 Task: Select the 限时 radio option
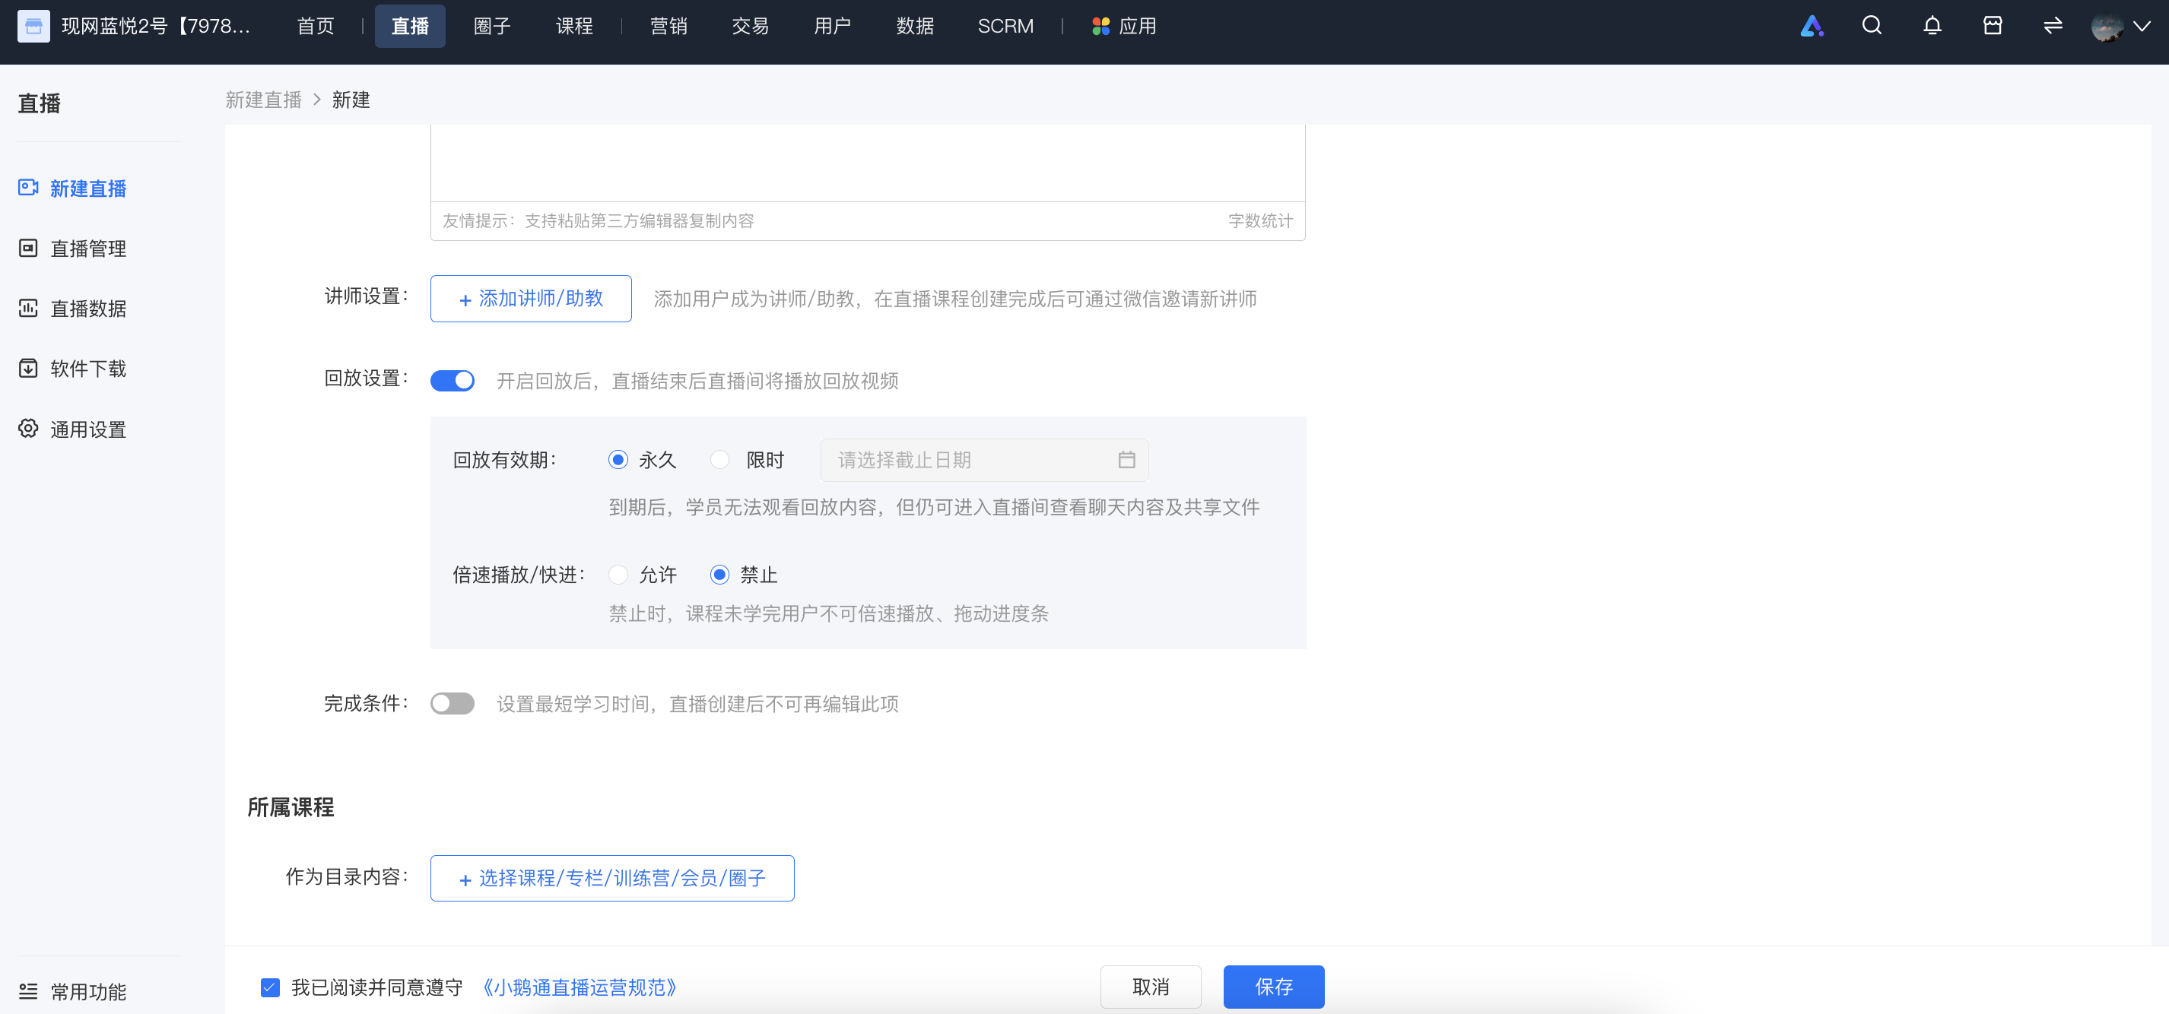(x=719, y=459)
